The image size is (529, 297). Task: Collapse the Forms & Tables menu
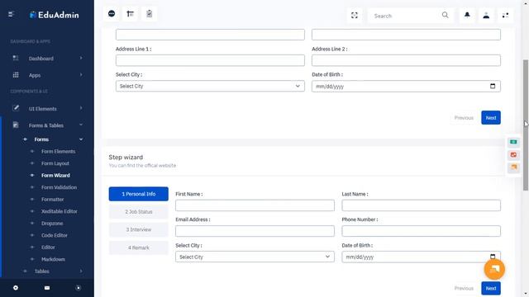(81, 125)
